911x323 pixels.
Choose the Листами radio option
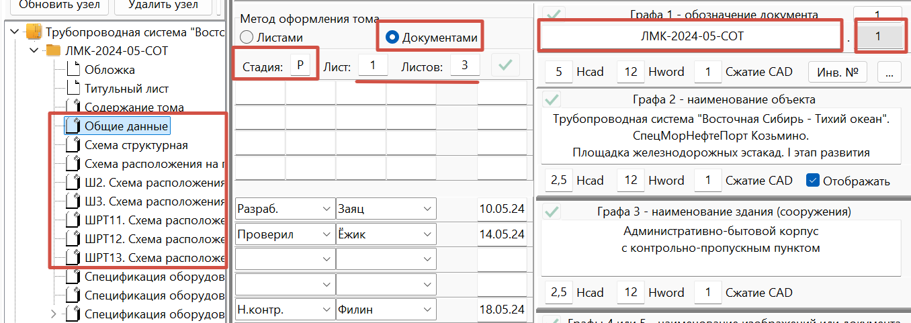(271, 38)
